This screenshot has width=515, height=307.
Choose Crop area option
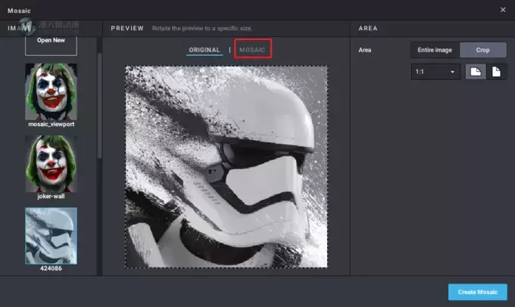483,50
